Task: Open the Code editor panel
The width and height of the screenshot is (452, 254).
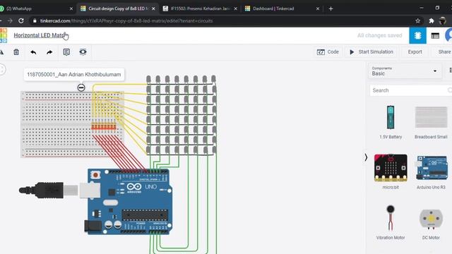Action: coord(328,52)
